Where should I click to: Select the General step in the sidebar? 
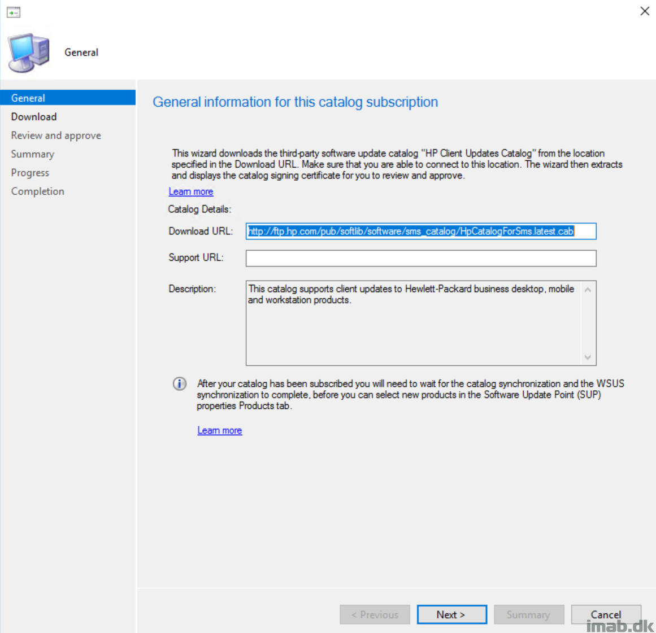pyautogui.click(x=68, y=98)
